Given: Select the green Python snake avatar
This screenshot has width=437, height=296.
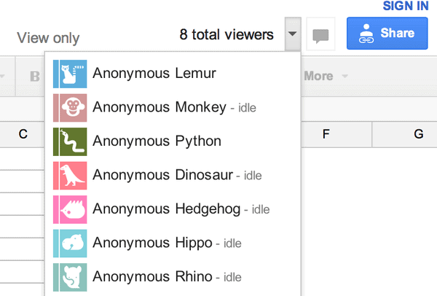Looking at the screenshot, I should point(70,141).
